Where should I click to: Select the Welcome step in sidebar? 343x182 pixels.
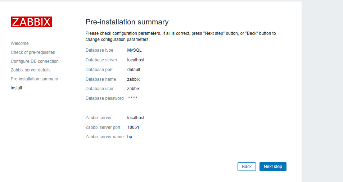pos(20,43)
